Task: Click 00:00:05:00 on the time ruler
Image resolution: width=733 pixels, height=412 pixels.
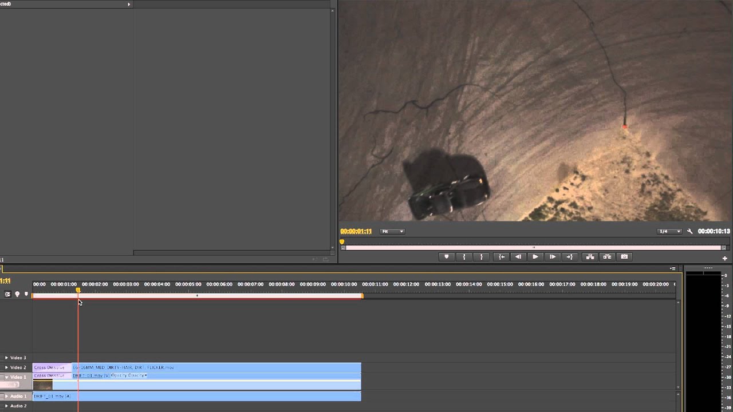Action: pyautogui.click(x=188, y=284)
